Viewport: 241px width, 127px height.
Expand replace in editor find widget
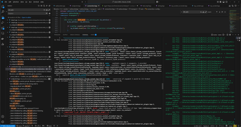pyautogui.click(x=181, y=12)
